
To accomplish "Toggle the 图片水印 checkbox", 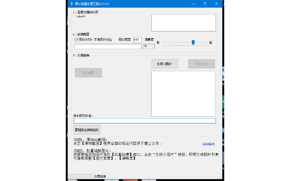I will pyautogui.click(x=77, y=40).
